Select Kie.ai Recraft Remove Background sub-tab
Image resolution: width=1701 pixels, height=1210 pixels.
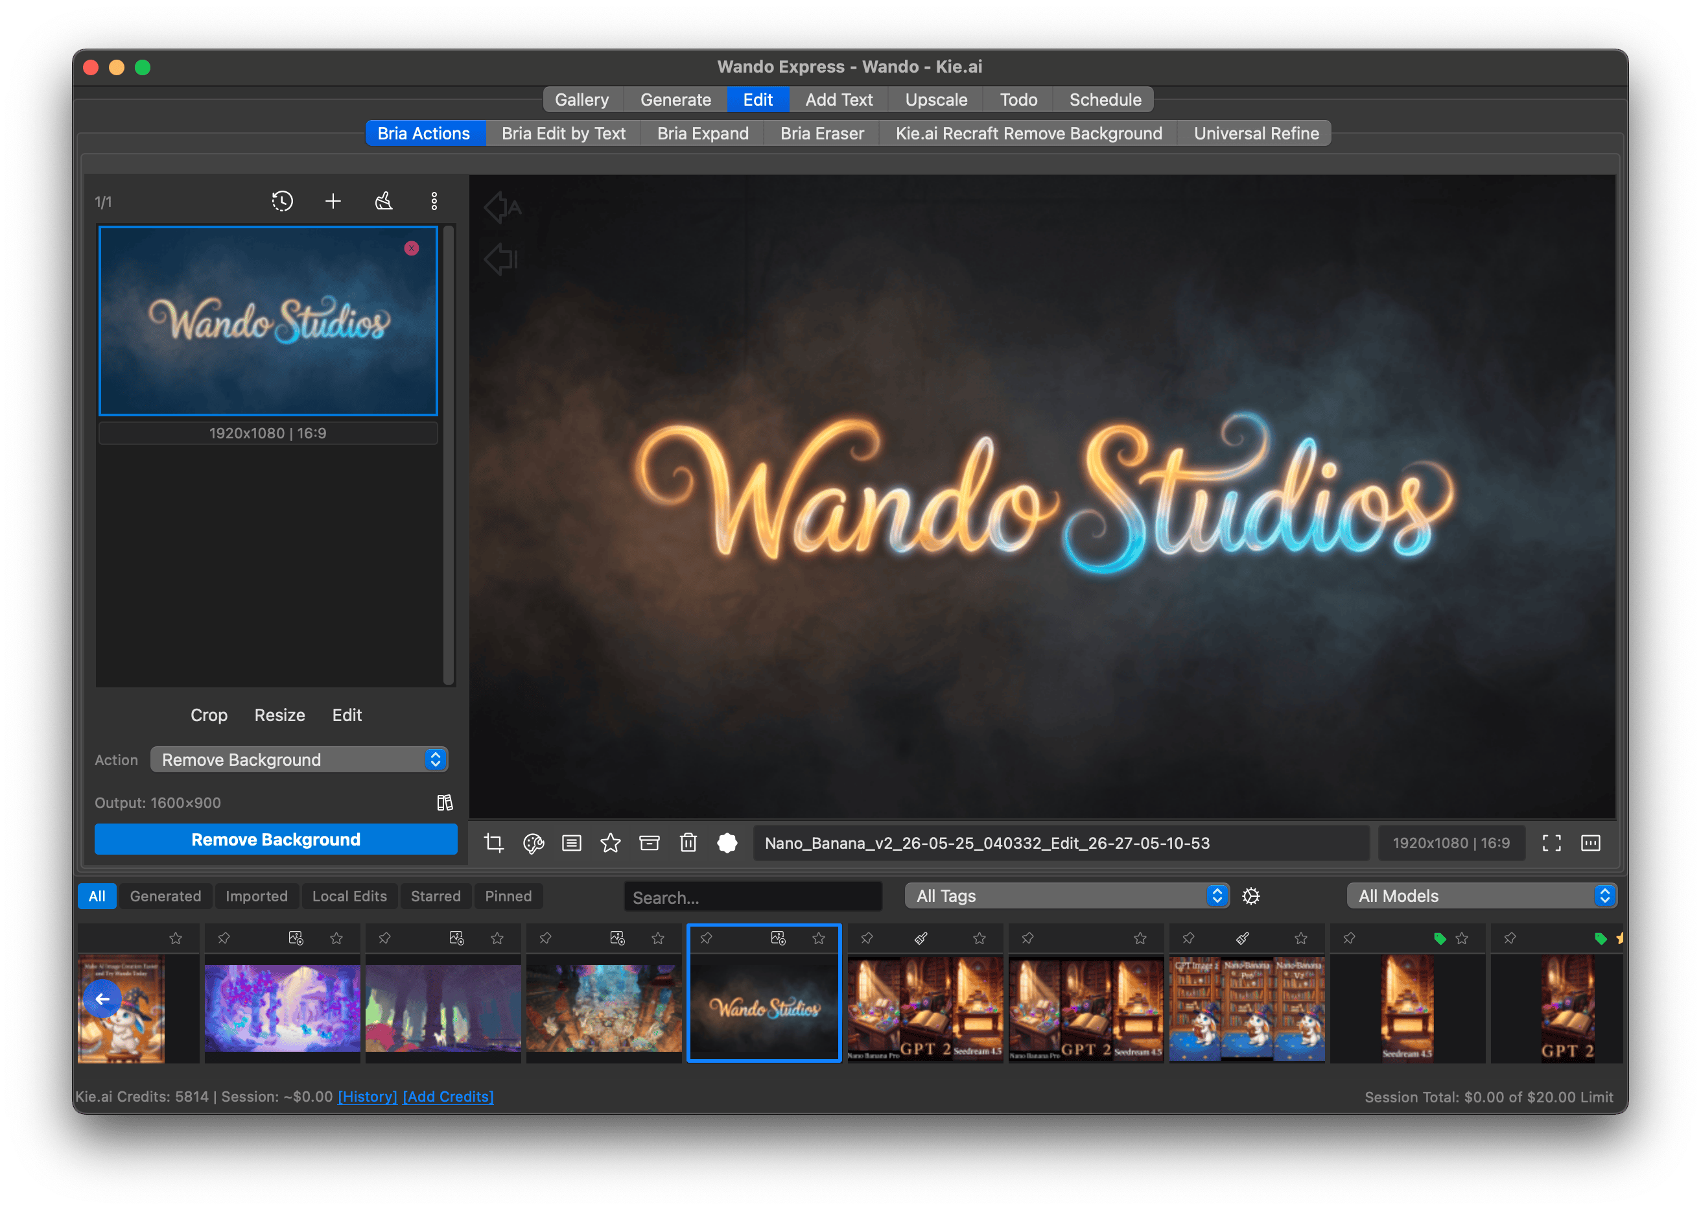click(1029, 134)
